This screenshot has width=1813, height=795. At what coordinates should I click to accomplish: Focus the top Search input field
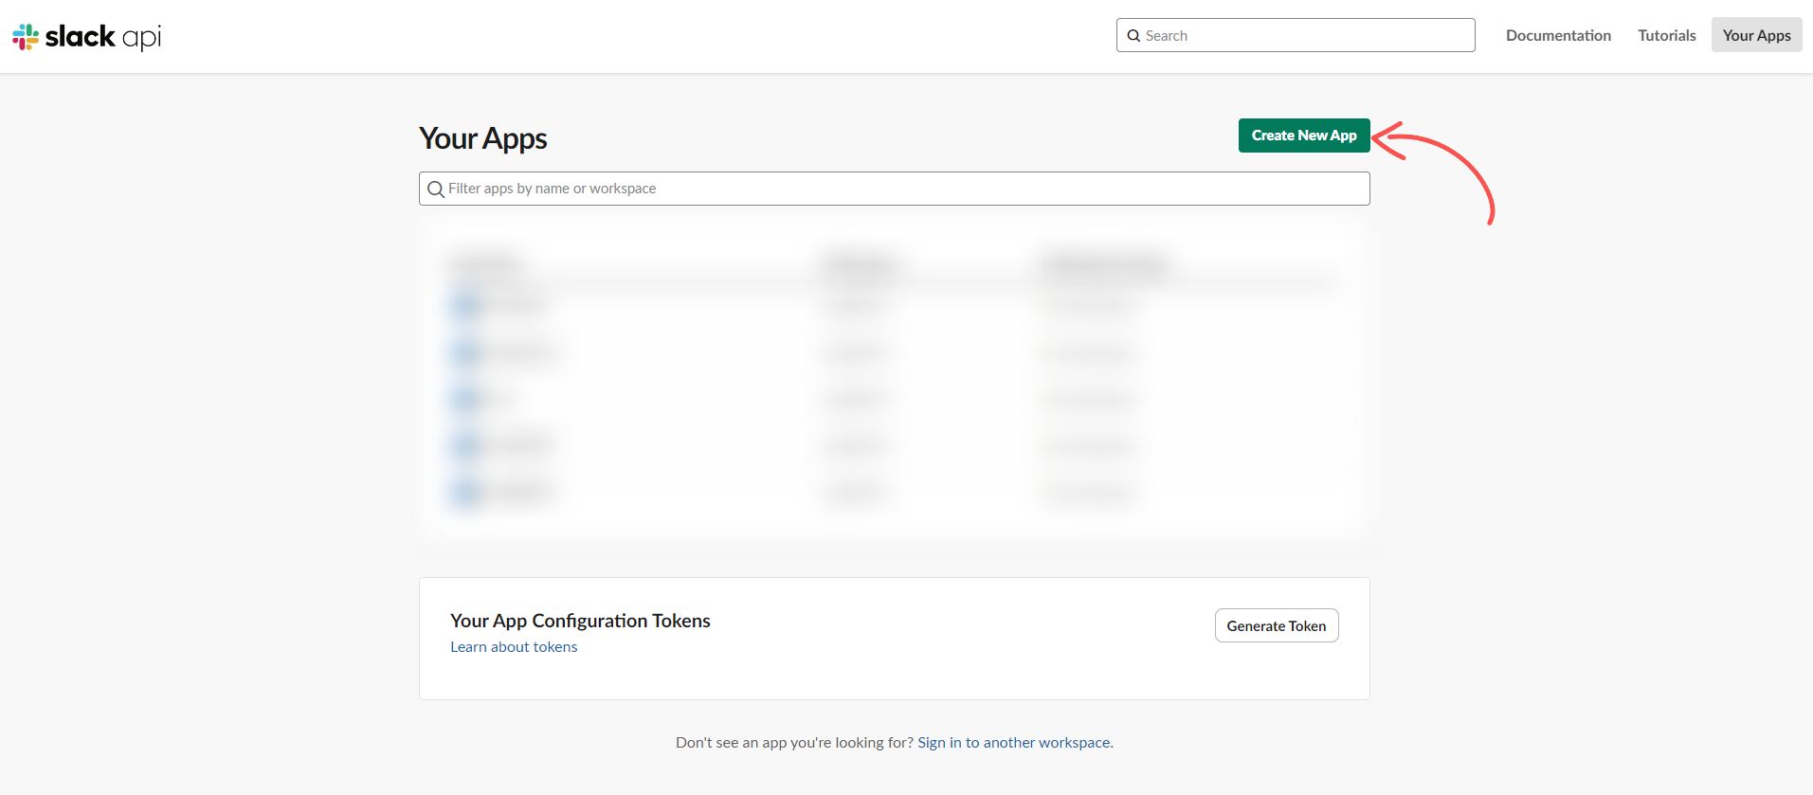[x=1296, y=35]
